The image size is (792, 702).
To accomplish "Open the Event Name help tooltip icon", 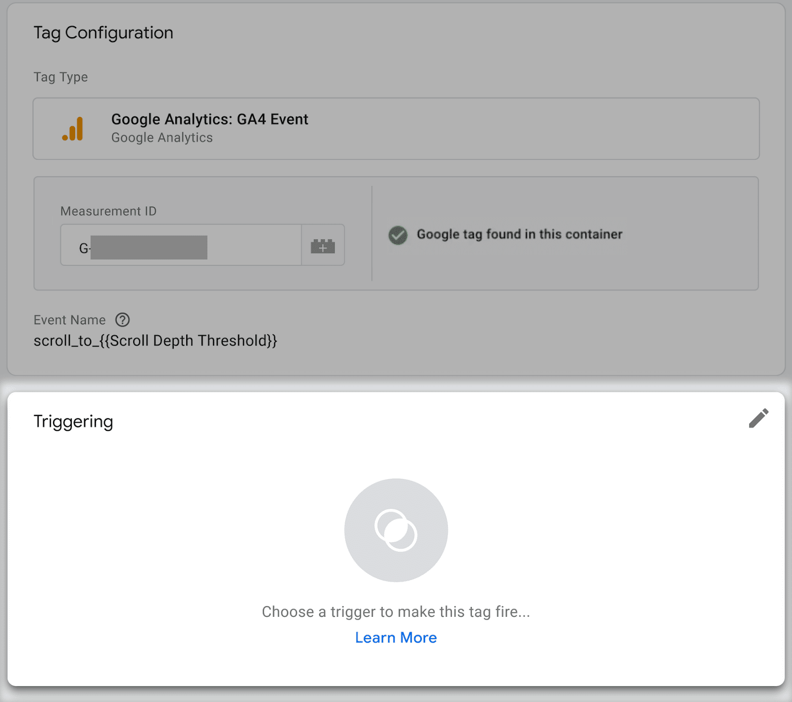I will (x=122, y=320).
